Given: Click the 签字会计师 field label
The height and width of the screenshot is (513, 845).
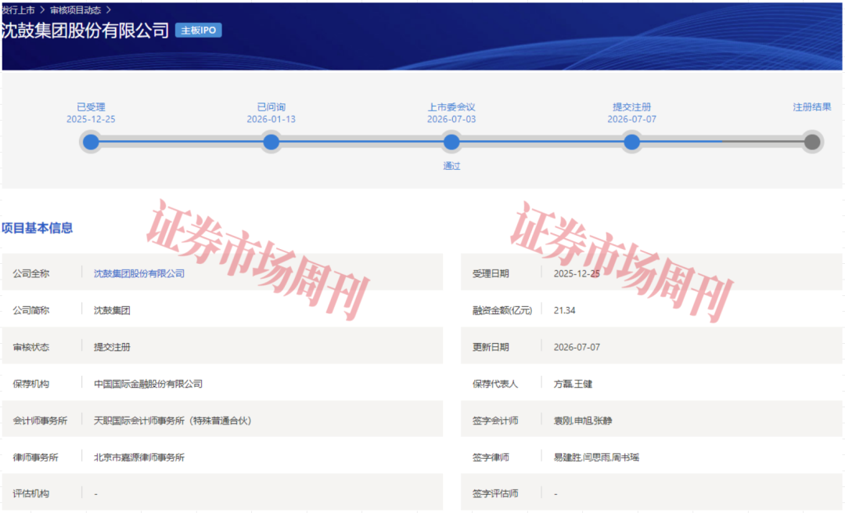Looking at the screenshot, I should point(495,421).
